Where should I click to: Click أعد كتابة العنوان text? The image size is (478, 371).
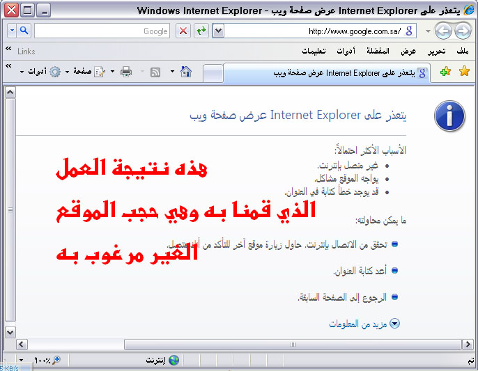[360, 271]
